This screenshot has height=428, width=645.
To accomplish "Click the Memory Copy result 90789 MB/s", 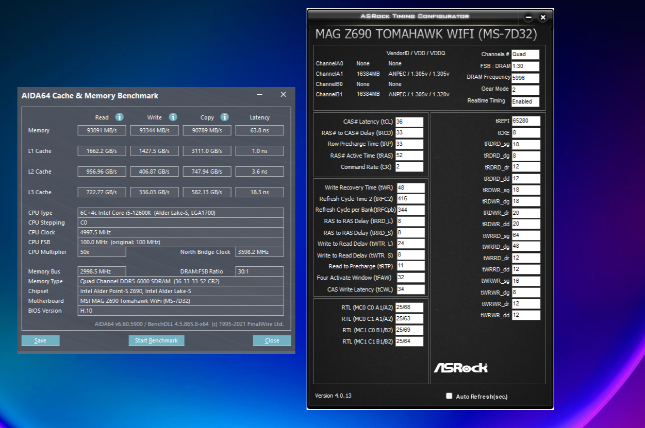I will [x=207, y=130].
